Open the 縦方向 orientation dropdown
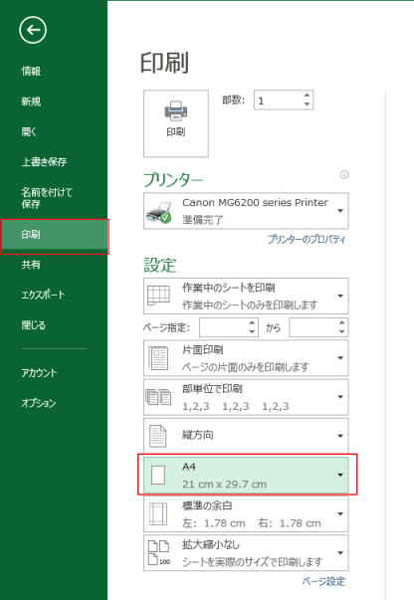This screenshot has width=414, height=600. pyautogui.click(x=246, y=436)
